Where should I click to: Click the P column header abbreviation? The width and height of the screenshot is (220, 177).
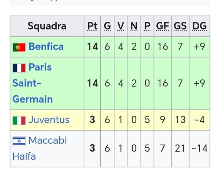pyautogui.click(x=147, y=26)
